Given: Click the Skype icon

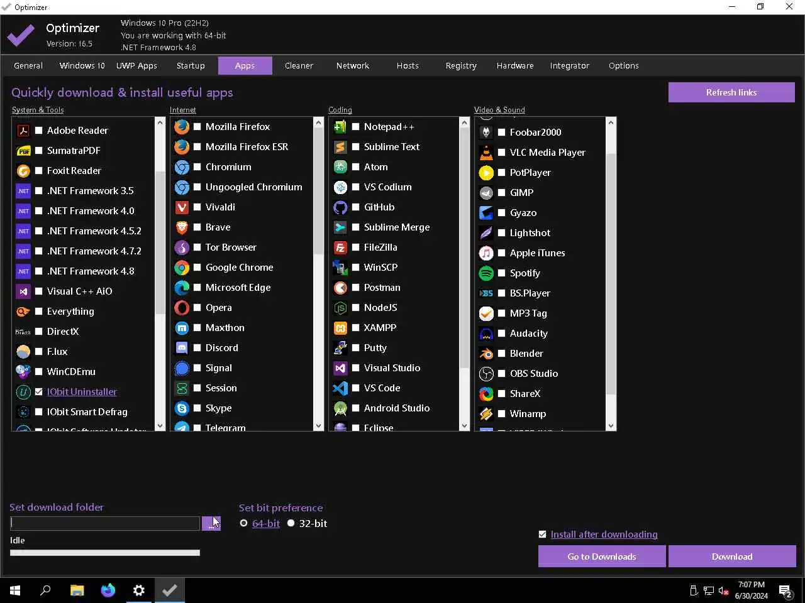Looking at the screenshot, I should [182, 408].
